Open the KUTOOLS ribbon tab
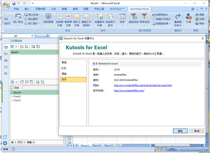 point(117,9)
